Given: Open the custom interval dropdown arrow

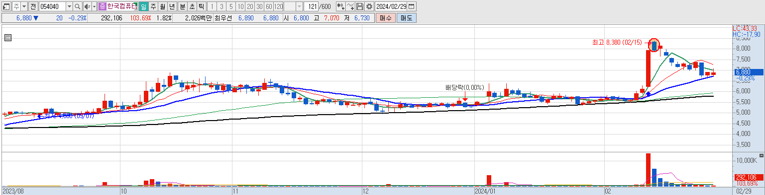Looking at the screenshot, I should (299, 7).
